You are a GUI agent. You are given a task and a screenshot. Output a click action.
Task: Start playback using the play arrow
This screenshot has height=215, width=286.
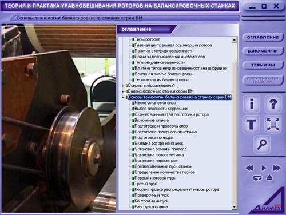click(x=264, y=168)
